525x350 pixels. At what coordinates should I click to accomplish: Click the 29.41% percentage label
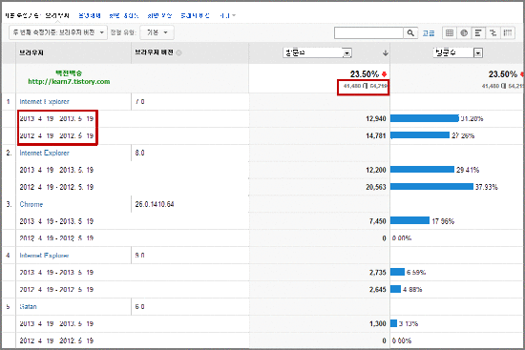click(468, 170)
